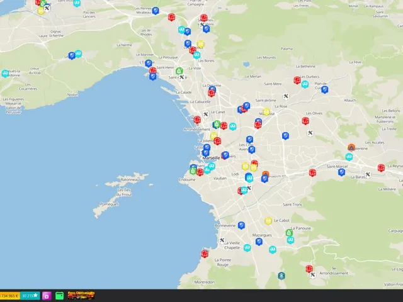403x302 pixels.
Task: Open the blue marker under Saint-Marcel label
Action: coord(341,172)
